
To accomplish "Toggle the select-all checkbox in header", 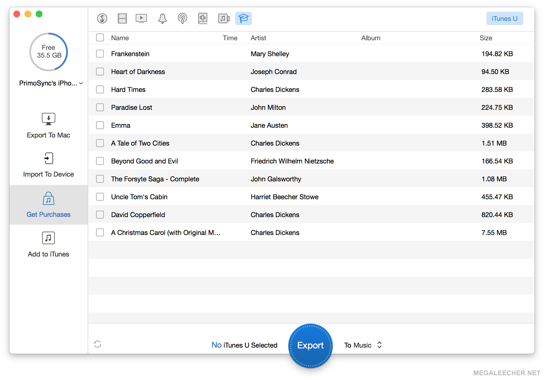I will click(100, 38).
